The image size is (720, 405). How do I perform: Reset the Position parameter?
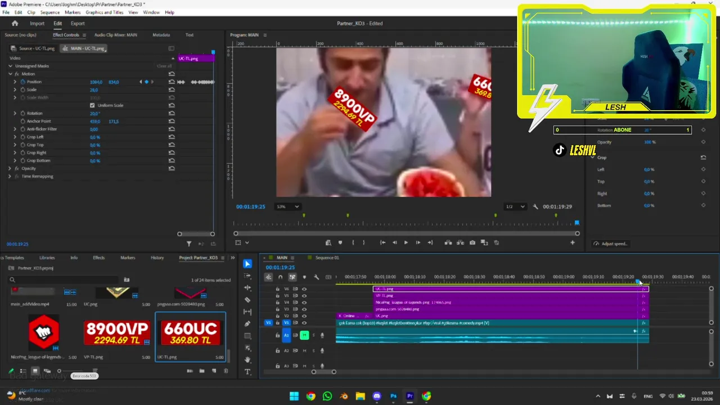(x=172, y=82)
